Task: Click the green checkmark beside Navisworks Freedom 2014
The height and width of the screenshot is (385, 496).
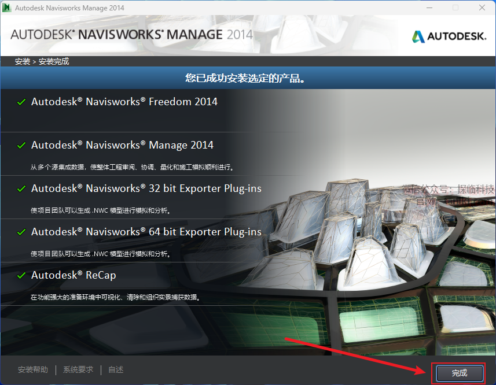Action: click(21, 102)
